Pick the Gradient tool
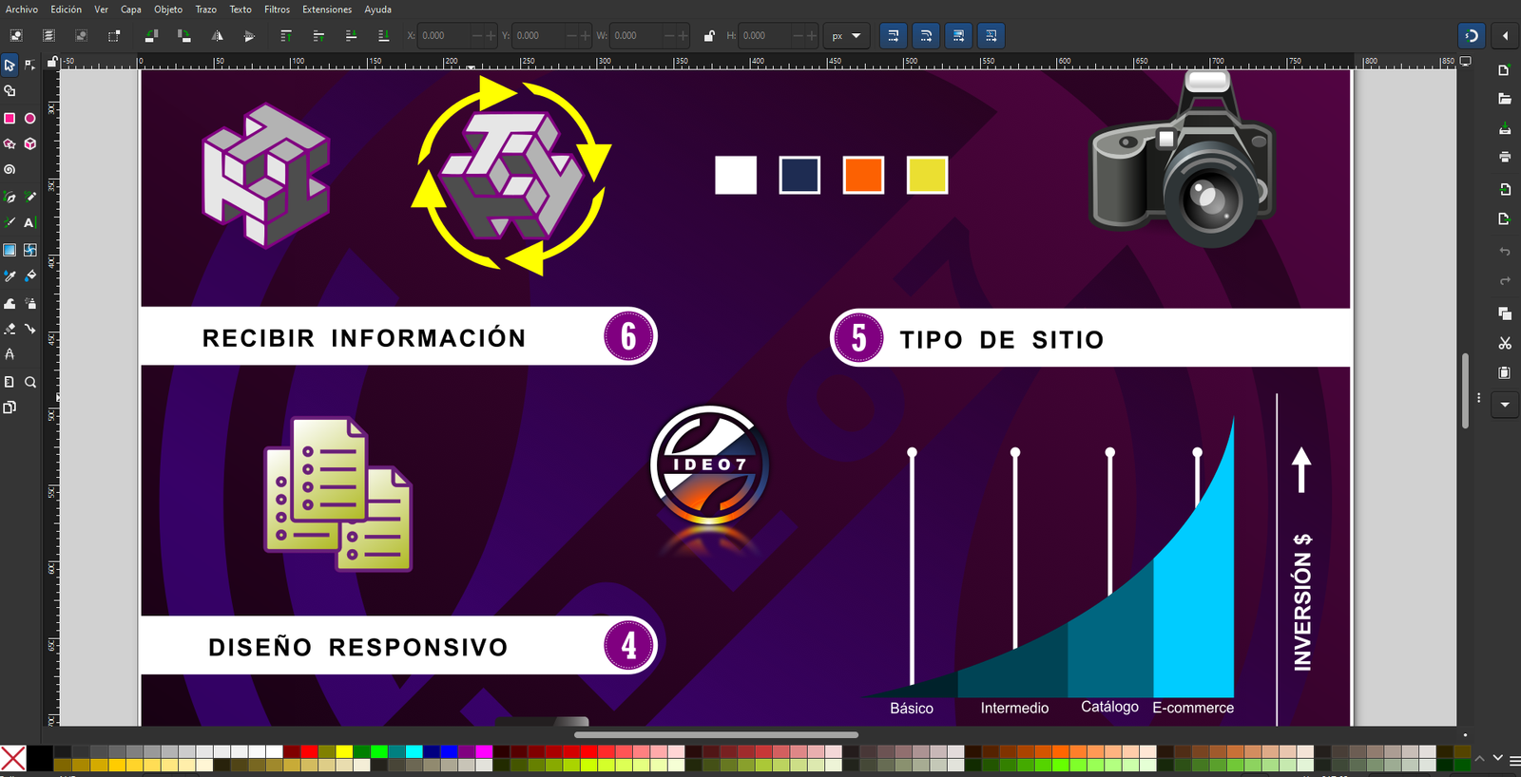The width and height of the screenshot is (1521, 777). pyautogui.click(x=10, y=250)
